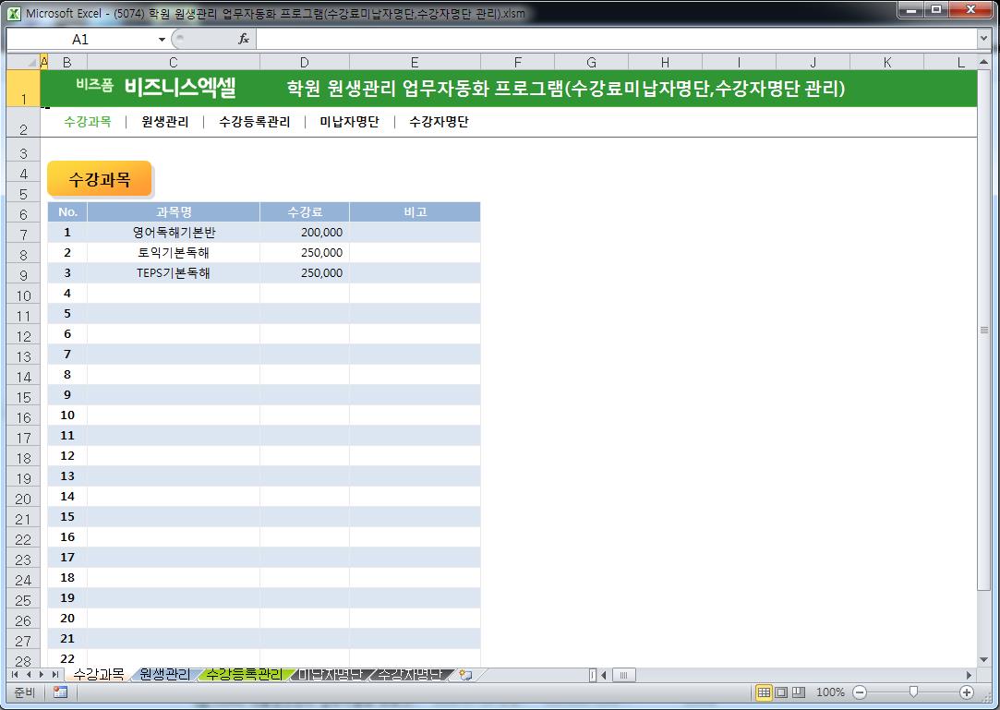Screen dimensions: 1000x710
Task: Switch to Page Break Preview
Action: [x=799, y=692]
